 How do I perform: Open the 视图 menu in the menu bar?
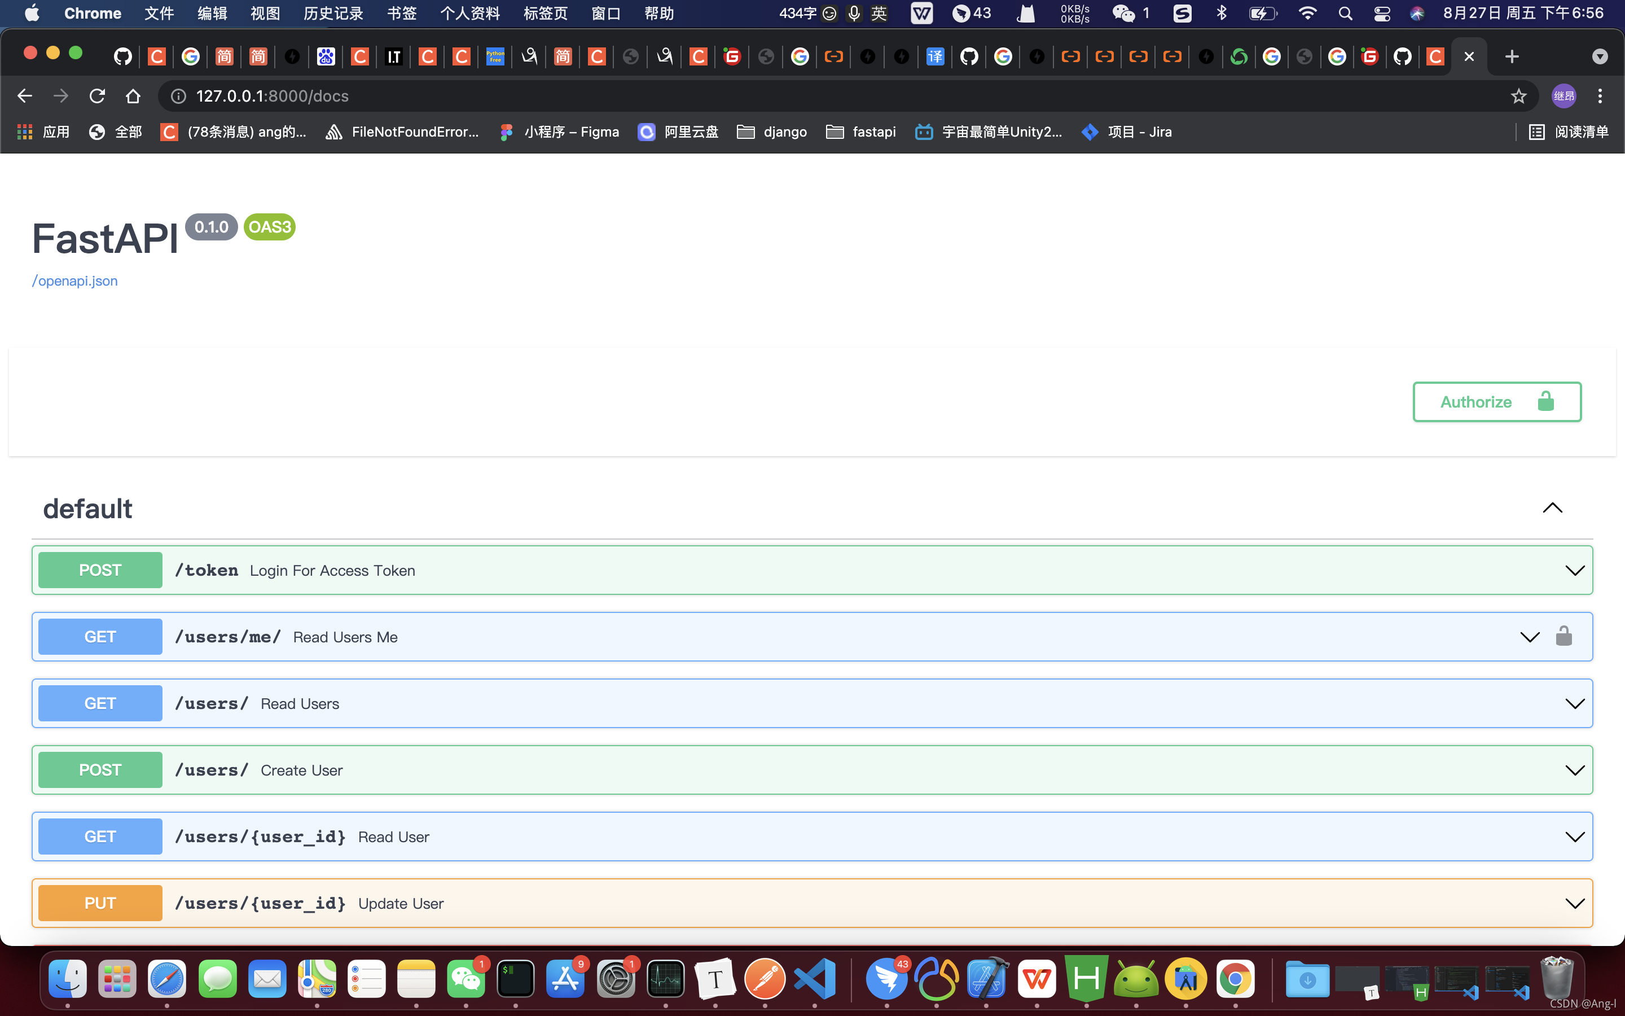pos(265,14)
